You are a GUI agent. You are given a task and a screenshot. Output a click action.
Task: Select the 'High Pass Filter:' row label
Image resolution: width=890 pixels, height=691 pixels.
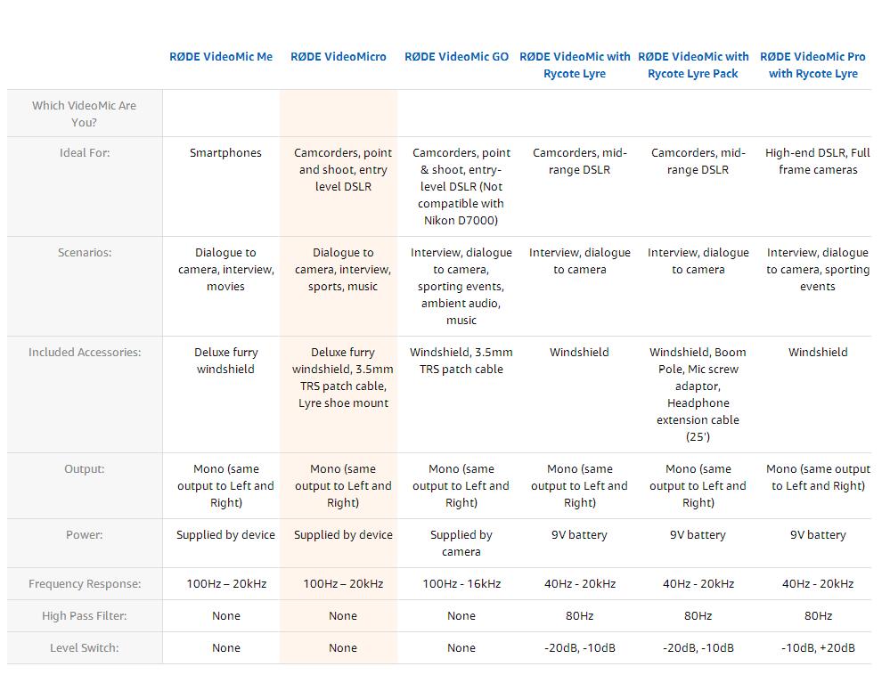coord(85,616)
